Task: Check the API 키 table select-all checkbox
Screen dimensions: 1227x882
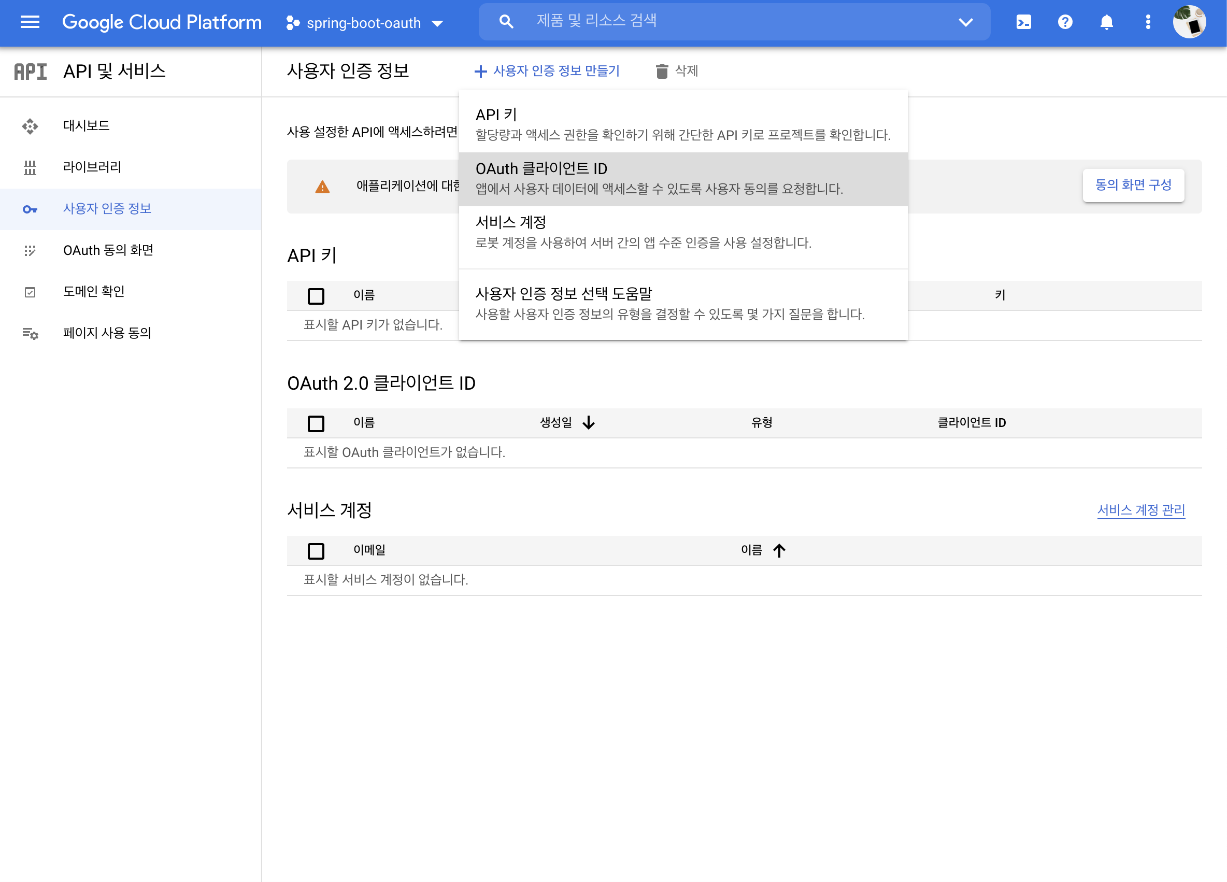Action: [x=316, y=295]
